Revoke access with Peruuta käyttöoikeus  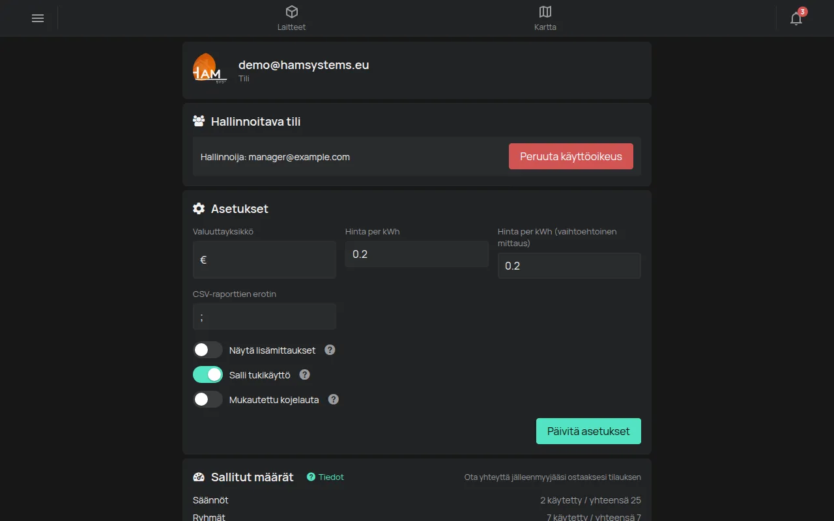tap(571, 156)
